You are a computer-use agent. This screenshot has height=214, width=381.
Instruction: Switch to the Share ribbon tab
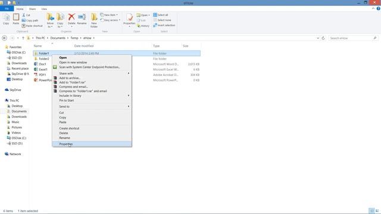point(32,9)
